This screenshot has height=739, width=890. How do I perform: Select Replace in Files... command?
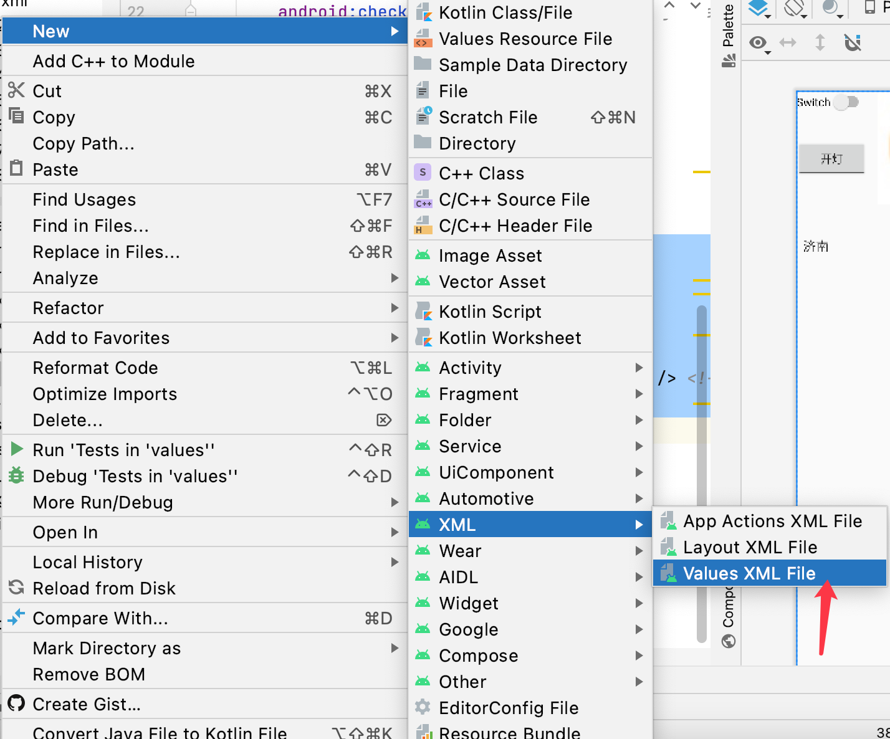pos(204,252)
